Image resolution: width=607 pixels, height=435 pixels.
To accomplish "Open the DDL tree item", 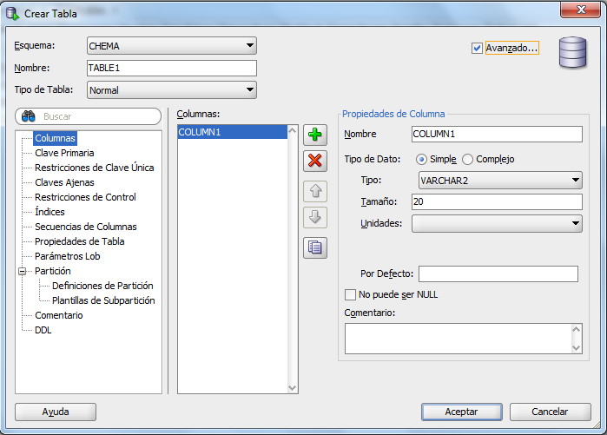I will 43,330.
